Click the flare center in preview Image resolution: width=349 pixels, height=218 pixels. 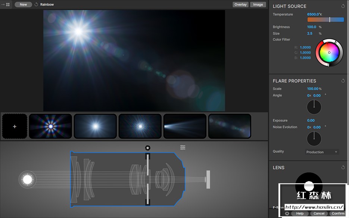click(x=78, y=31)
